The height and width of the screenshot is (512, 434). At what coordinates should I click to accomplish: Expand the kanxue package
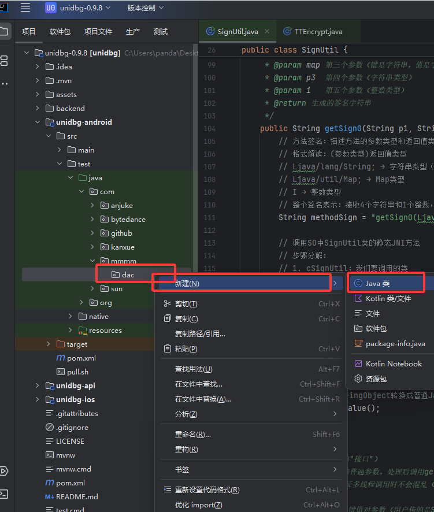tap(92, 247)
